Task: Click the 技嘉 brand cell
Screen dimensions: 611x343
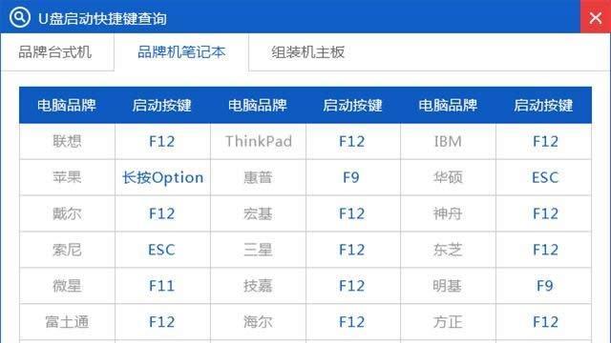Action: (258, 286)
